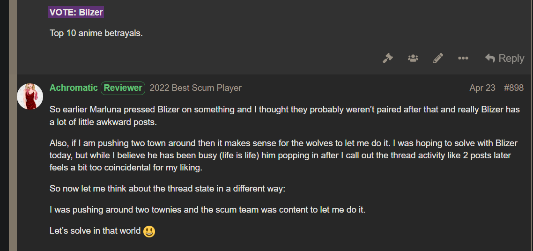This screenshot has width=533, height=251.
Task: Edit the post with the pencil icon
Action: coord(438,59)
